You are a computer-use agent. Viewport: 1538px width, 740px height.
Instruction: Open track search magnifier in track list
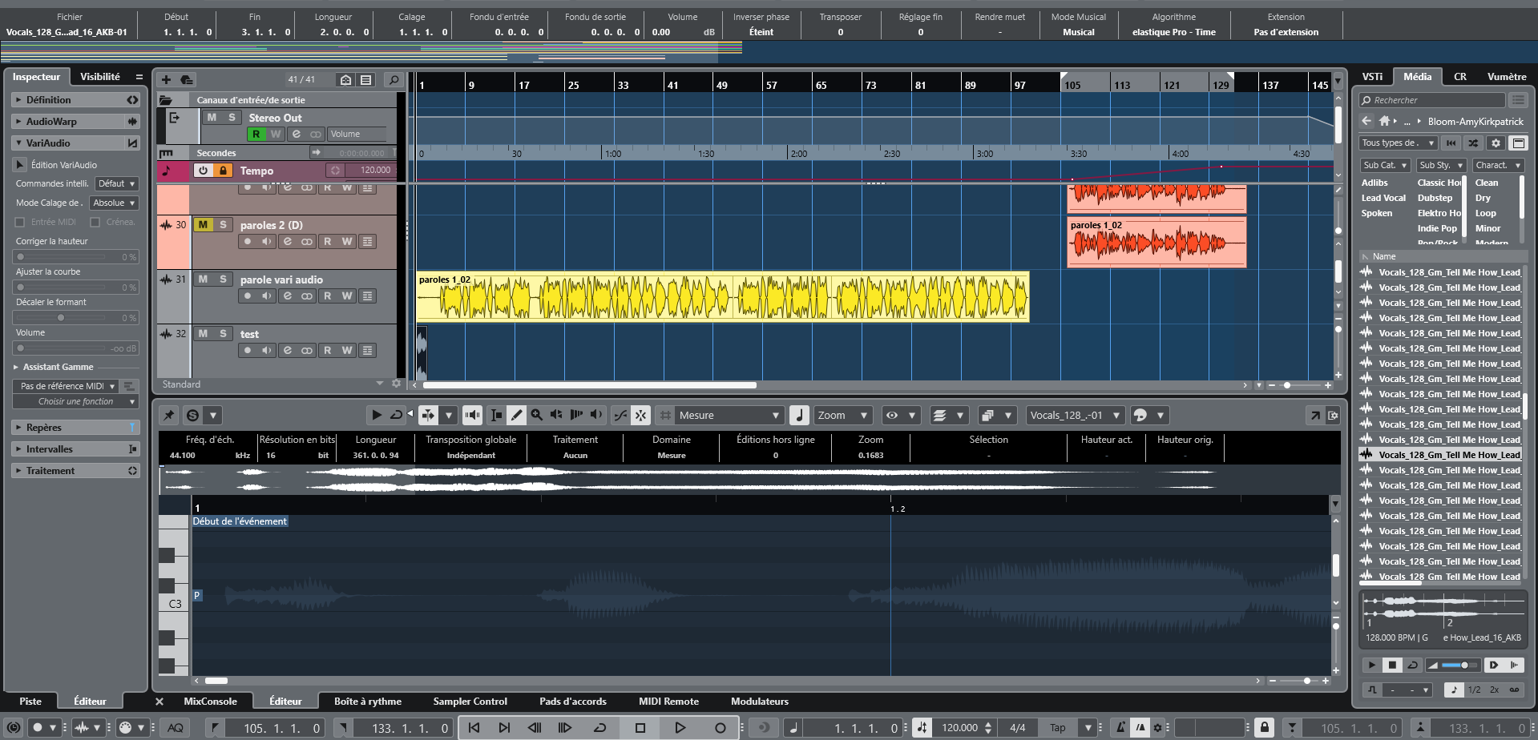(394, 80)
